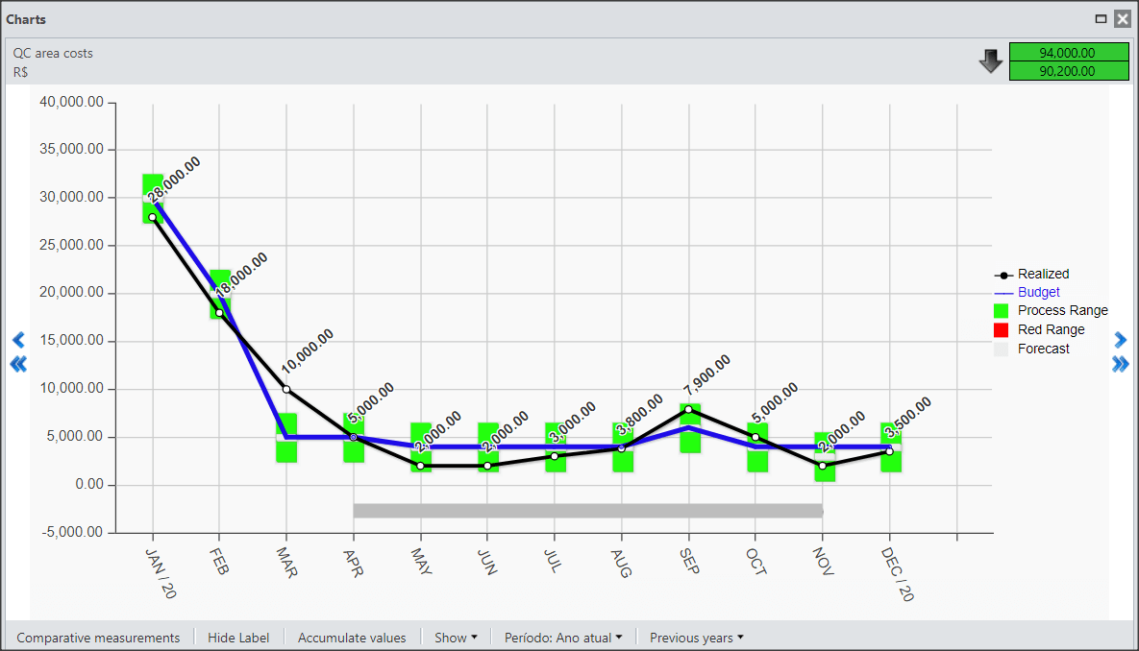The height and width of the screenshot is (651, 1139).
Task: Toggle the Realized series in legend
Action: (1031, 275)
